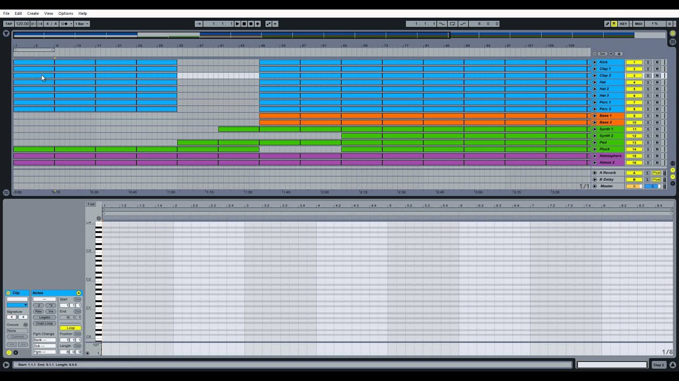Select the tempo field showing 120.00
679x381 pixels.
click(22, 24)
